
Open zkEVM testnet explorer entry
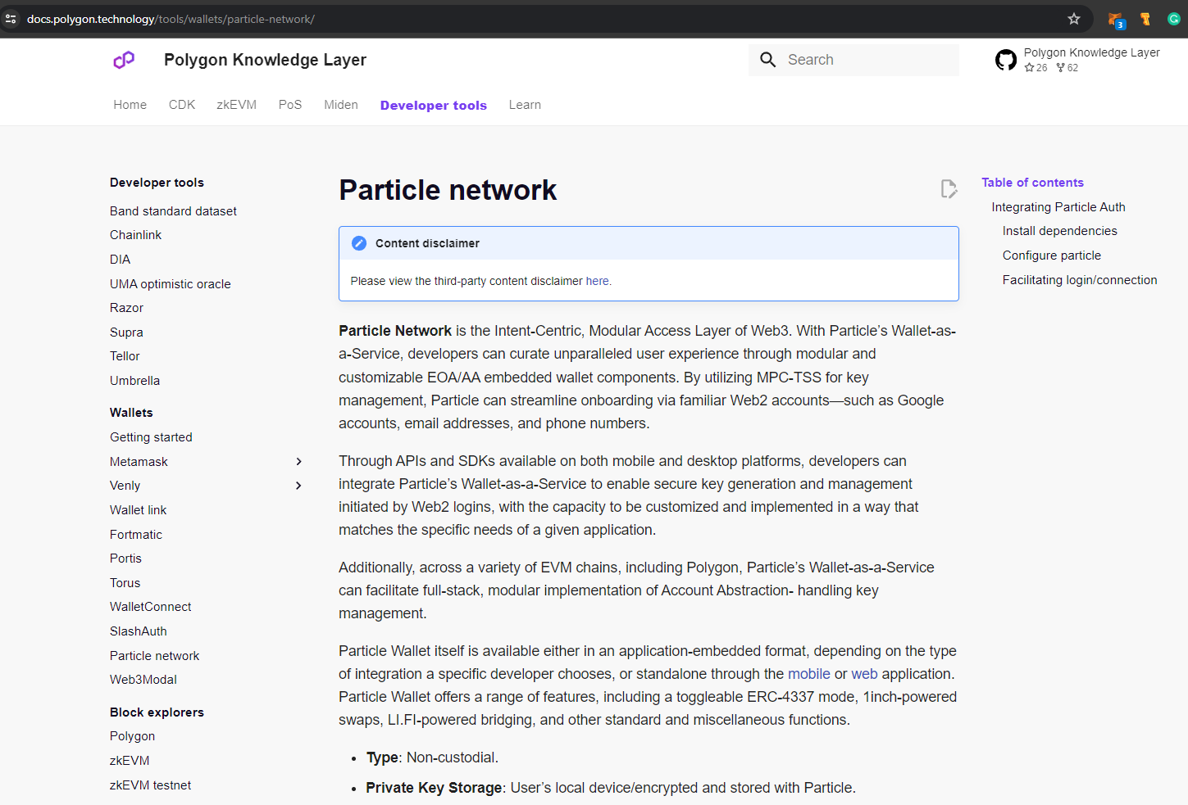(150, 785)
